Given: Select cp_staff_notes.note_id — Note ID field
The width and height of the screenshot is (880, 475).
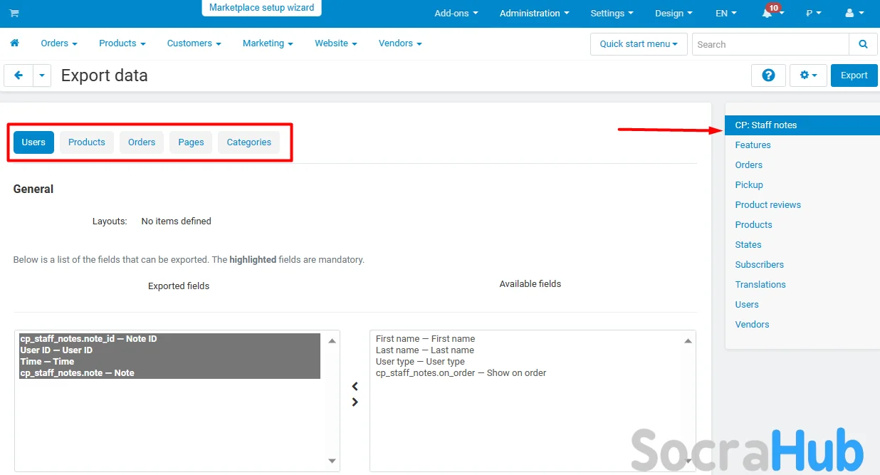Looking at the screenshot, I should point(169,339).
